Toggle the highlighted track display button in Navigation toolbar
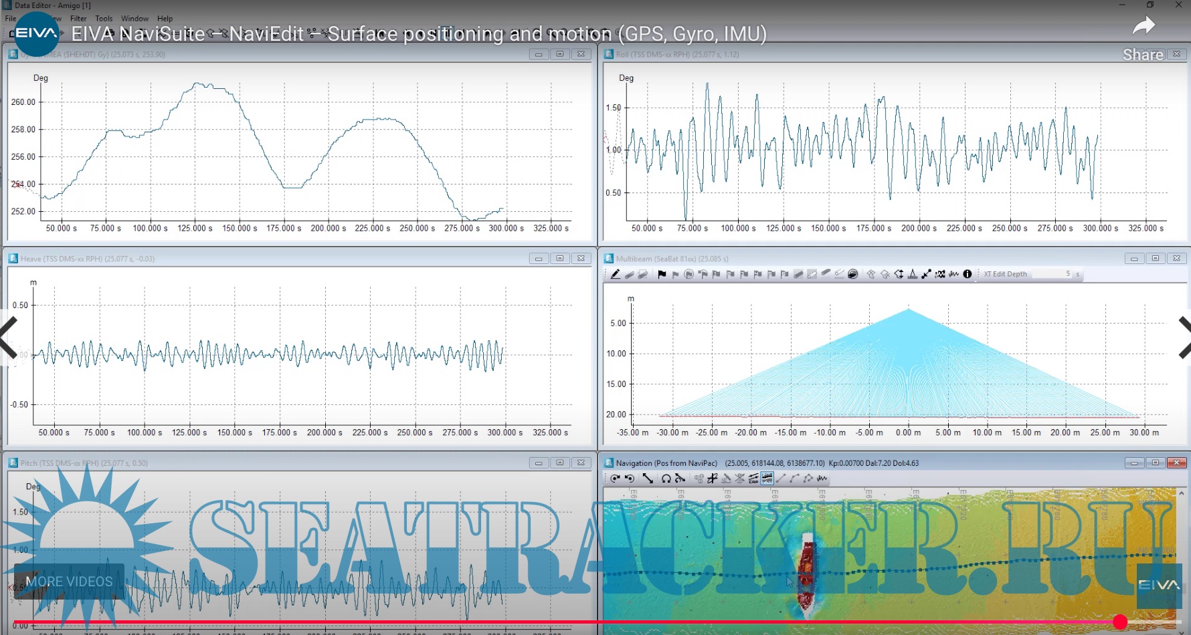Viewport: 1191px width, 635px height. pos(767,479)
